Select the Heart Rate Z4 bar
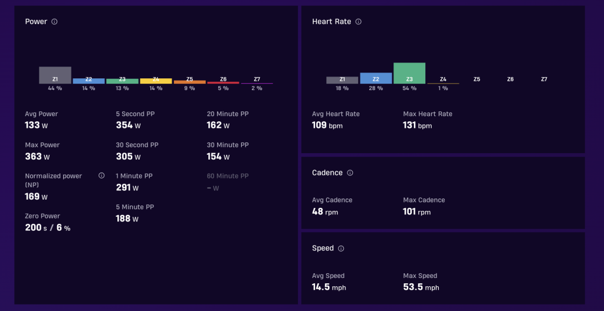This screenshot has width=604, height=311. tap(443, 83)
